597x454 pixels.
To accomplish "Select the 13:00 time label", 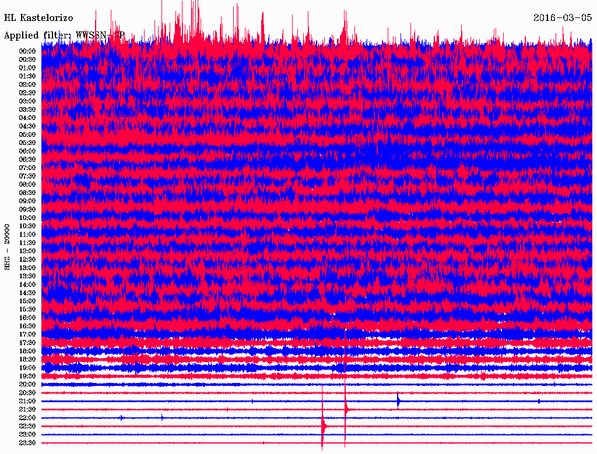I will tap(27, 268).
